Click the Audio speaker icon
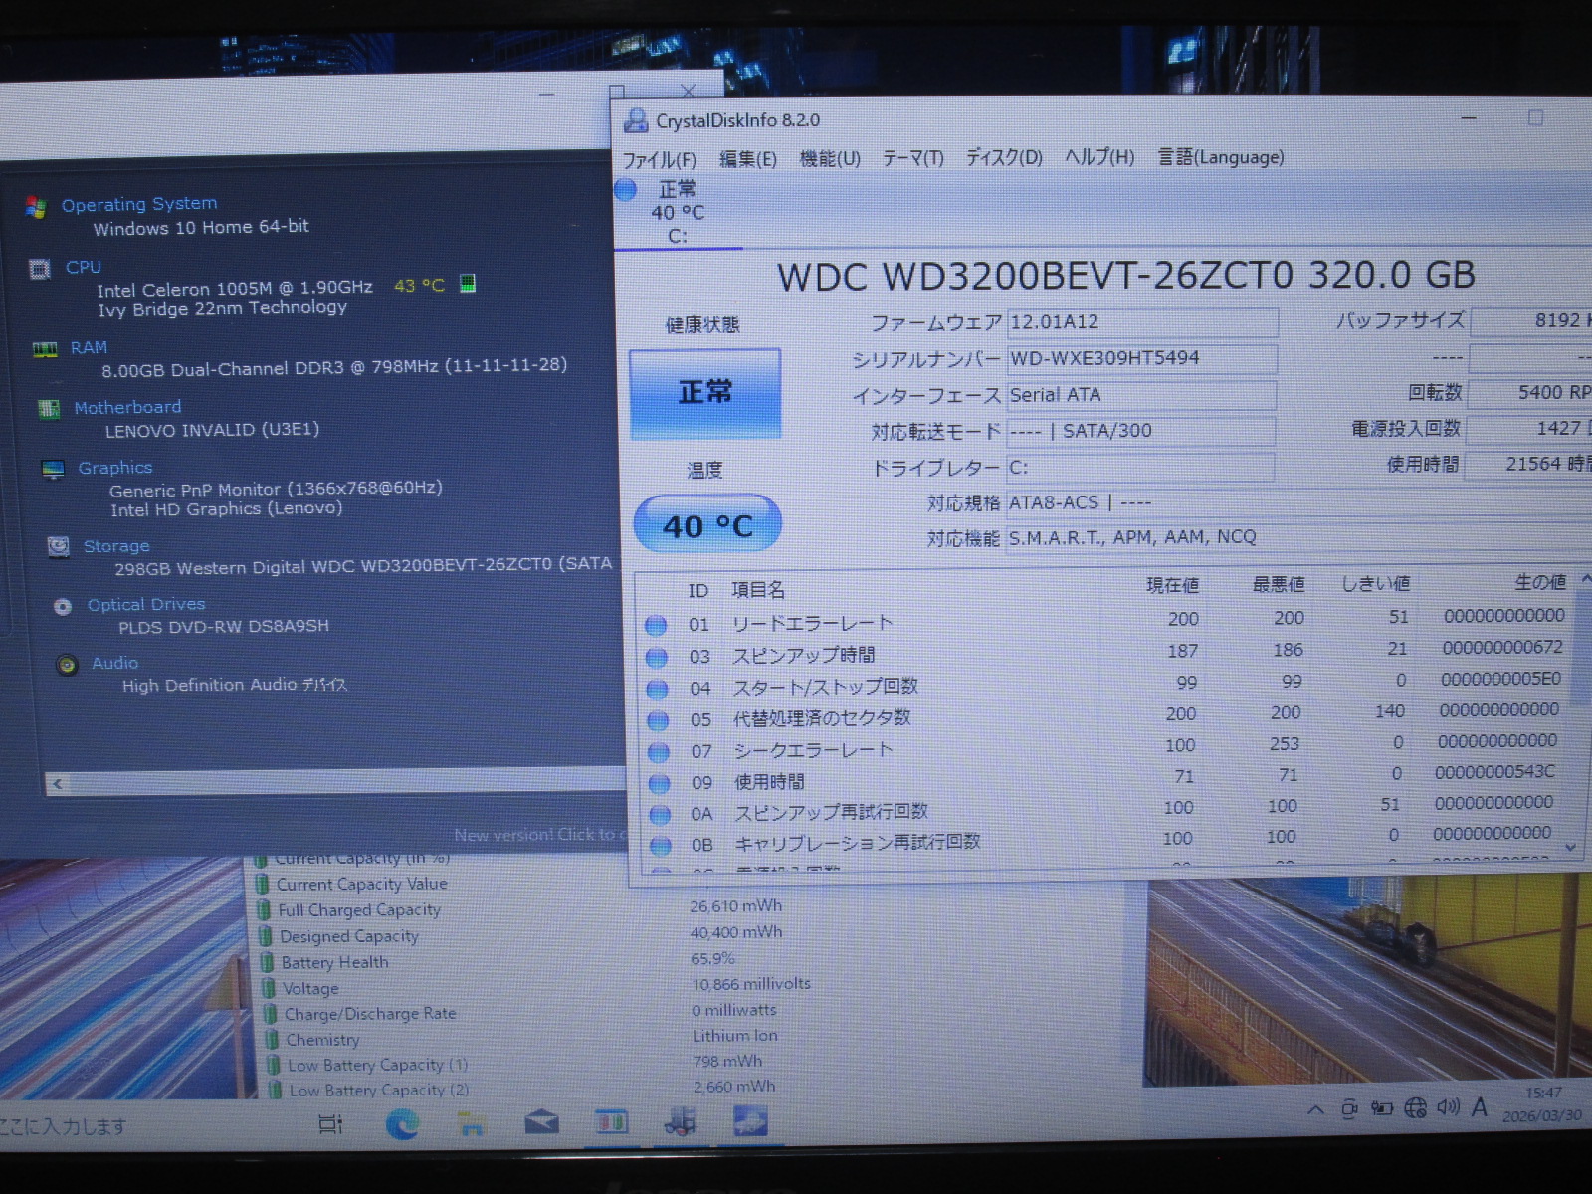Image resolution: width=1592 pixels, height=1194 pixels. (x=67, y=665)
